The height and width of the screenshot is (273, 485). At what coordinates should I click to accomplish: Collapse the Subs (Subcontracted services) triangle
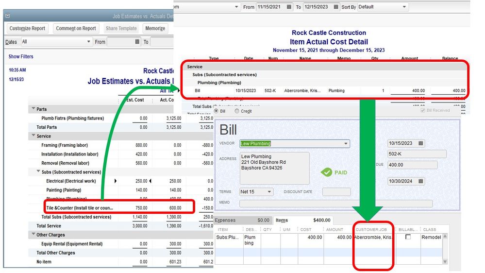38,171
